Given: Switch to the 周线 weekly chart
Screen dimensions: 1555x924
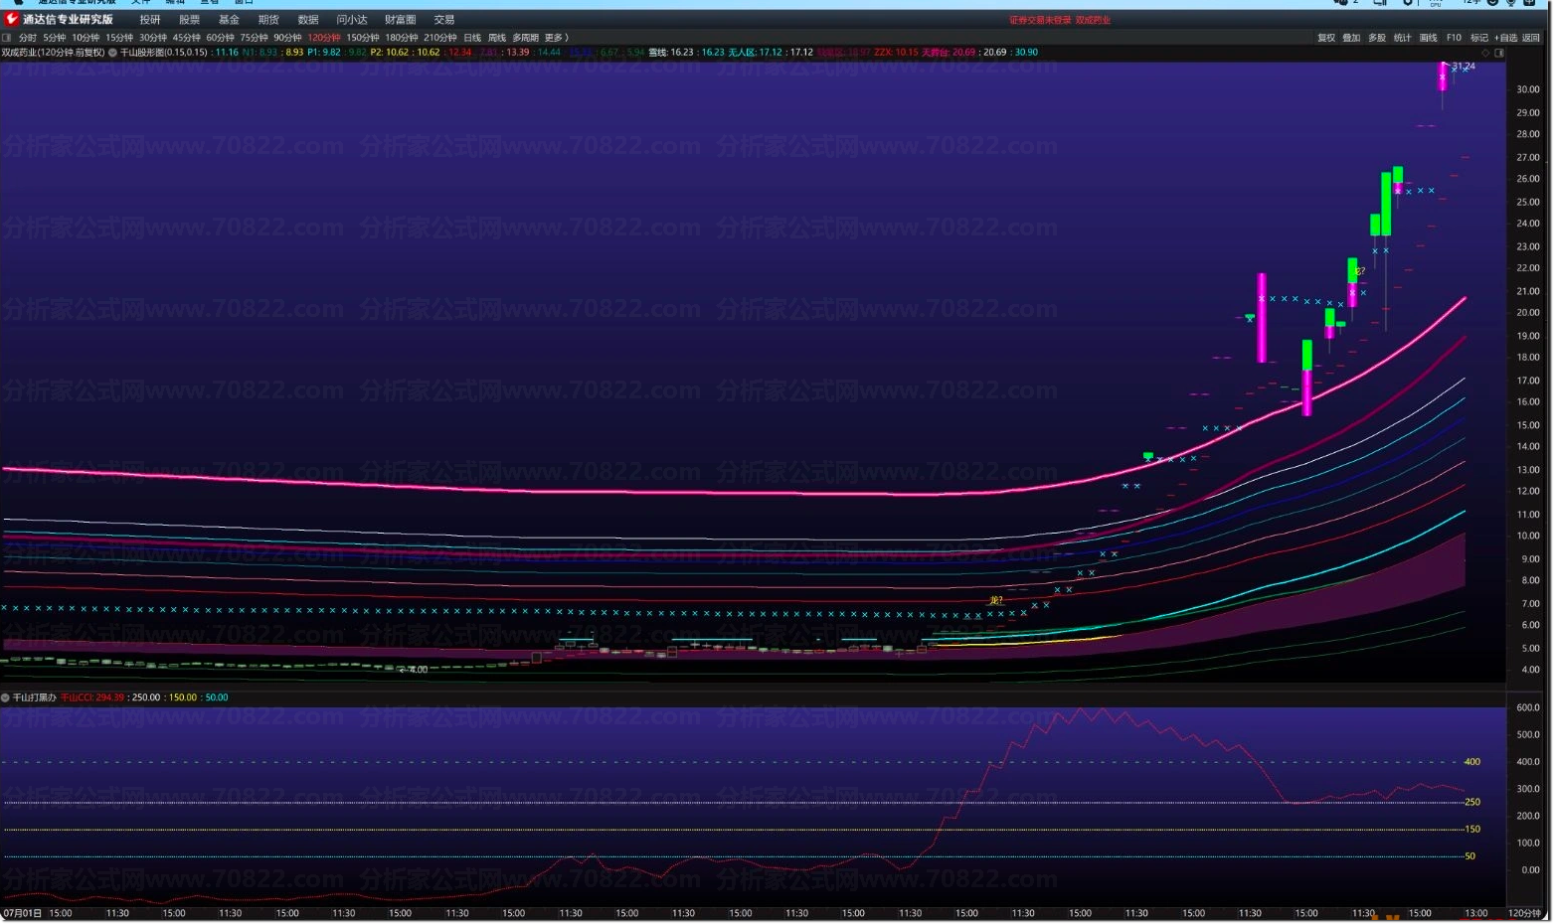Looking at the screenshot, I should (x=497, y=38).
